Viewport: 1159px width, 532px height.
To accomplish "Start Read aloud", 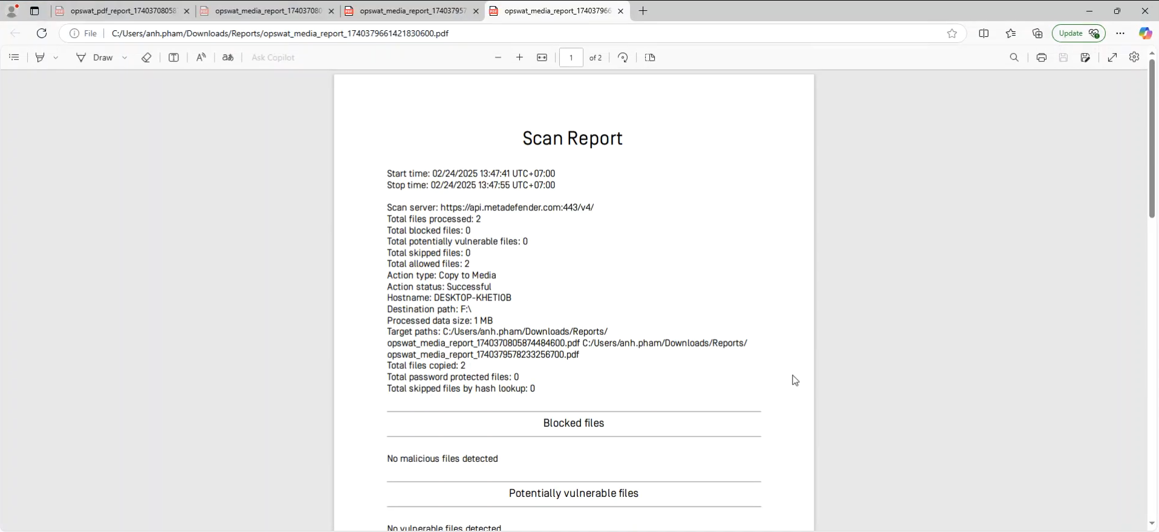I will coord(201,57).
